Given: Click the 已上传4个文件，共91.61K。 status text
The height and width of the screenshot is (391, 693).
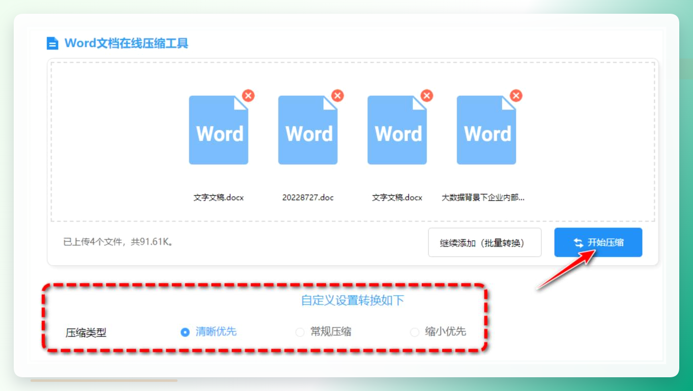Looking at the screenshot, I should (118, 242).
